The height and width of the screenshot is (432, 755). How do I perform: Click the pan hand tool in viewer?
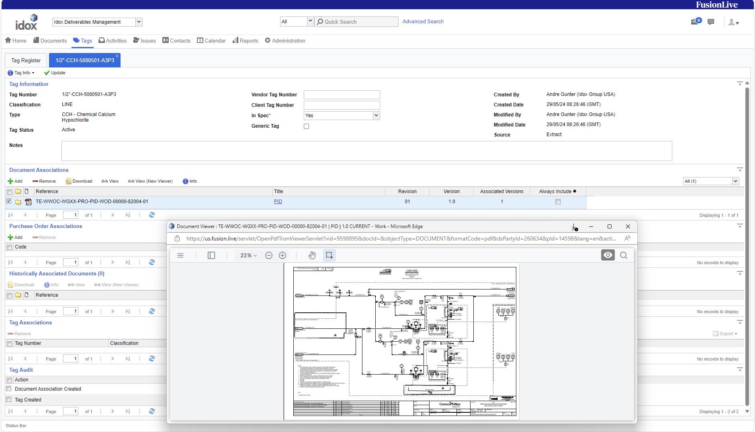(x=312, y=255)
